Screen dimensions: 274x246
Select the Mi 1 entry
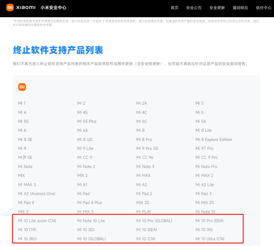click(22, 103)
